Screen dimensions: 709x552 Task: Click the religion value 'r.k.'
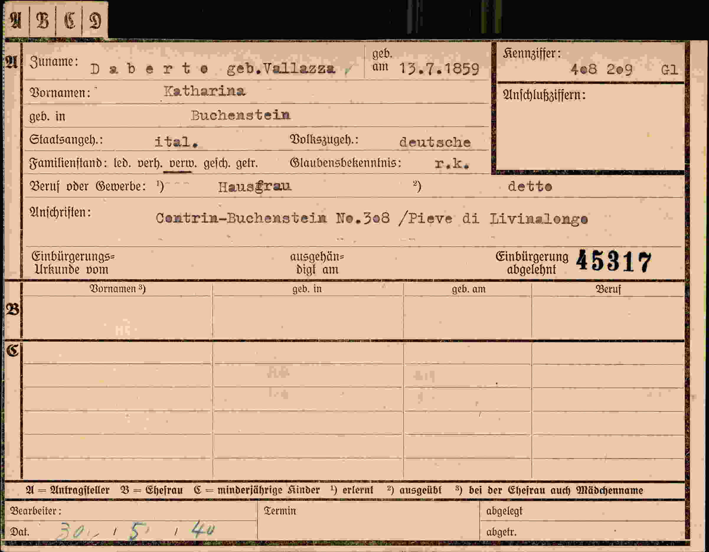(452, 164)
